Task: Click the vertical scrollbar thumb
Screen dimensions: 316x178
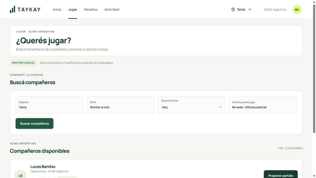Action: [314, 69]
